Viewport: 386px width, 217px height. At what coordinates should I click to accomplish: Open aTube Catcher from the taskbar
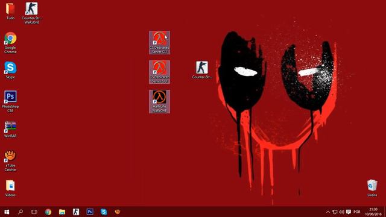click(x=118, y=212)
